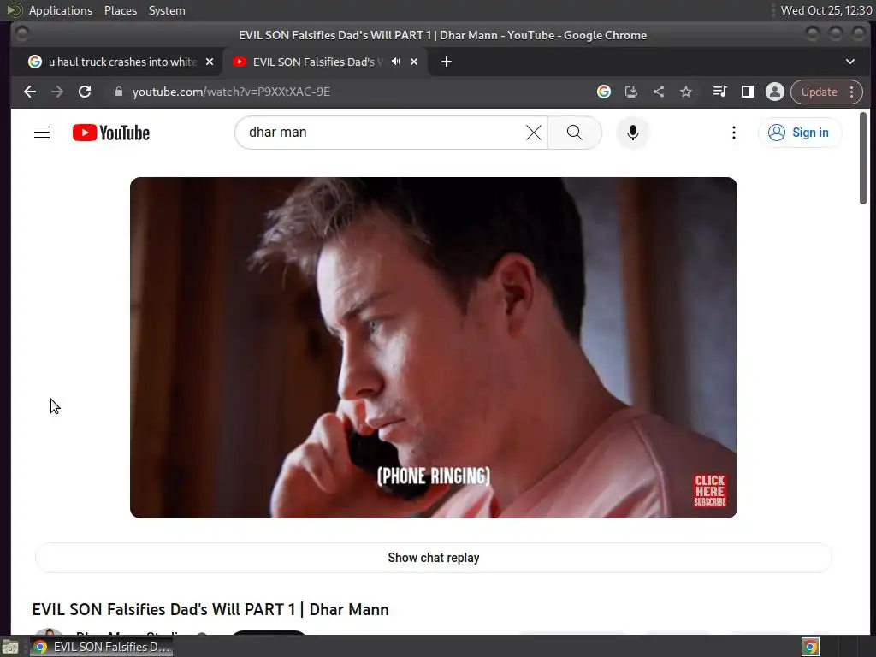The height and width of the screenshot is (657, 876).
Task: Select the address bar URL
Action: tap(231, 92)
